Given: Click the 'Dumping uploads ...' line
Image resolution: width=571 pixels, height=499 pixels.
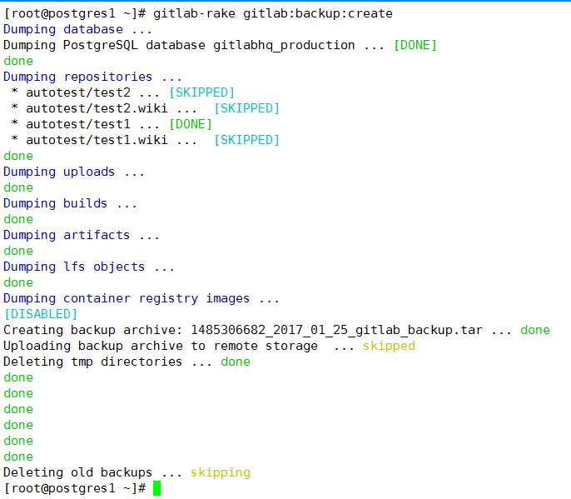Looking at the screenshot, I should [x=74, y=172].
